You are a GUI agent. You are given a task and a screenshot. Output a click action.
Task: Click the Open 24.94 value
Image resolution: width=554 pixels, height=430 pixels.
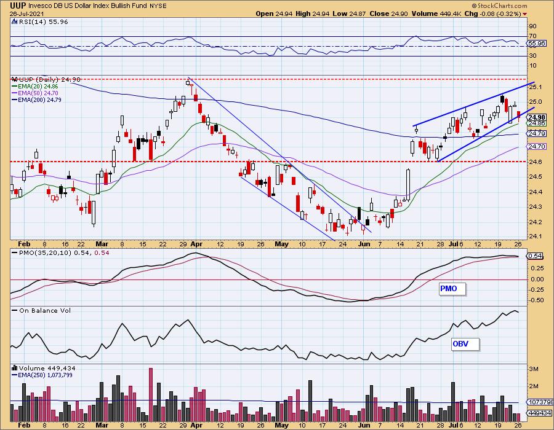(x=275, y=14)
